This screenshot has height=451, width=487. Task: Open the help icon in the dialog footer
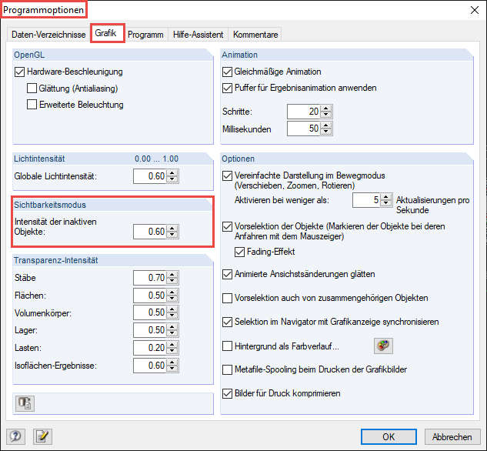[x=15, y=436]
